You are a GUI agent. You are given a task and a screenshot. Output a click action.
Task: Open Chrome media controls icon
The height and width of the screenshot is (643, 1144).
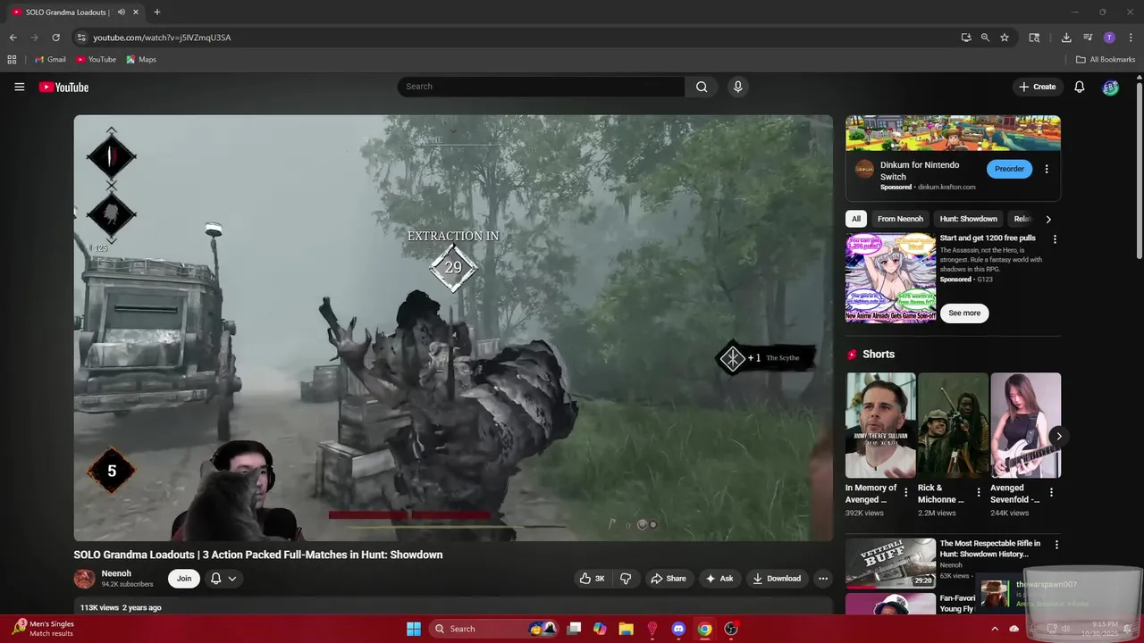[1088, 38]
